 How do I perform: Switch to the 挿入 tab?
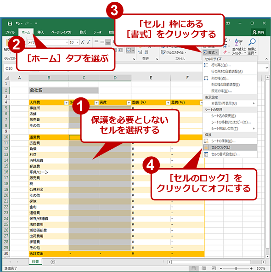coord(40,32)
